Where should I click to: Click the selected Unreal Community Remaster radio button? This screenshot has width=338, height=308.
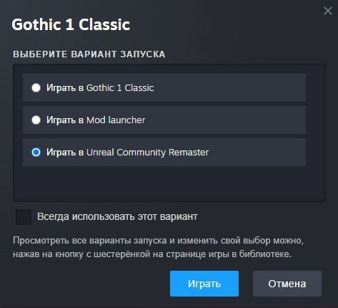pyautogui.click(x=36, y=152)
